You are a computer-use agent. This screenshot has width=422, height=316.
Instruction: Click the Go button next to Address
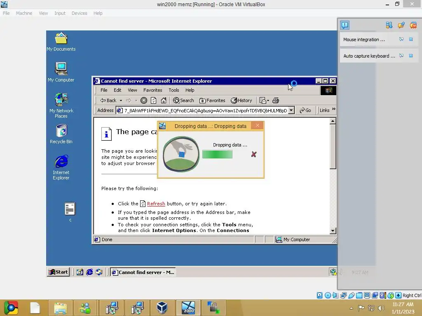tap(305, 110)
